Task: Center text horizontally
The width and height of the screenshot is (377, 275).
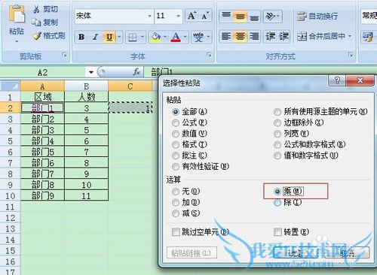Action: [x=240, y=36]
